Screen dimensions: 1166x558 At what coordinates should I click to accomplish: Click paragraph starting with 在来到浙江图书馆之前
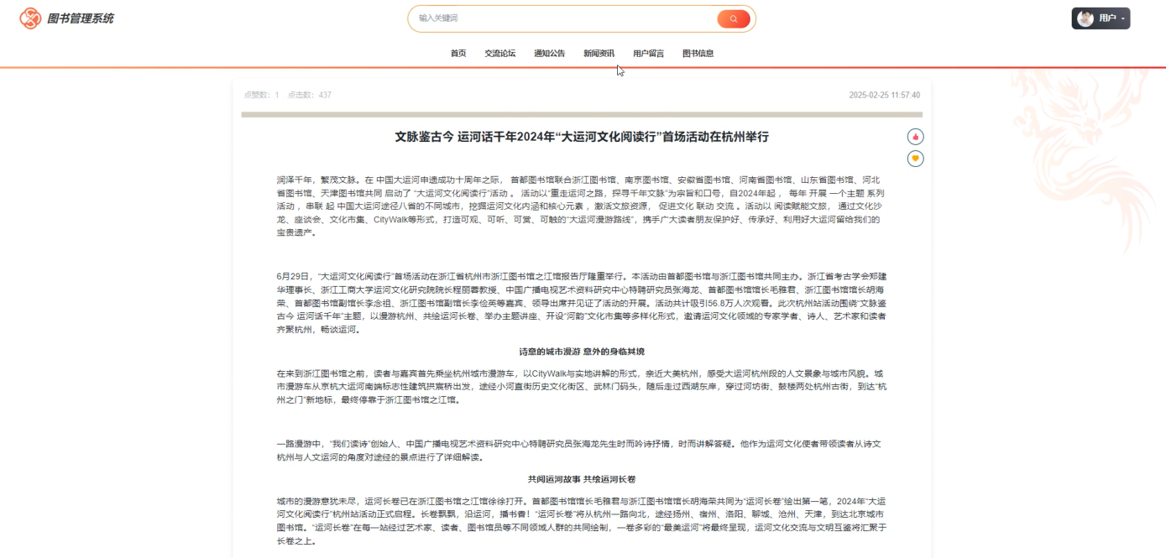[582, 387]
